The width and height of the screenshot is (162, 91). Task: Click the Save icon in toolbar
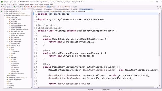[5, 7]
